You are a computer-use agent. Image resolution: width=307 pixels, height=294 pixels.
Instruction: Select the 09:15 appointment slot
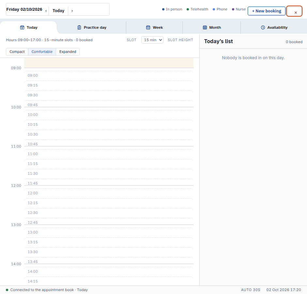coord(109,86)
